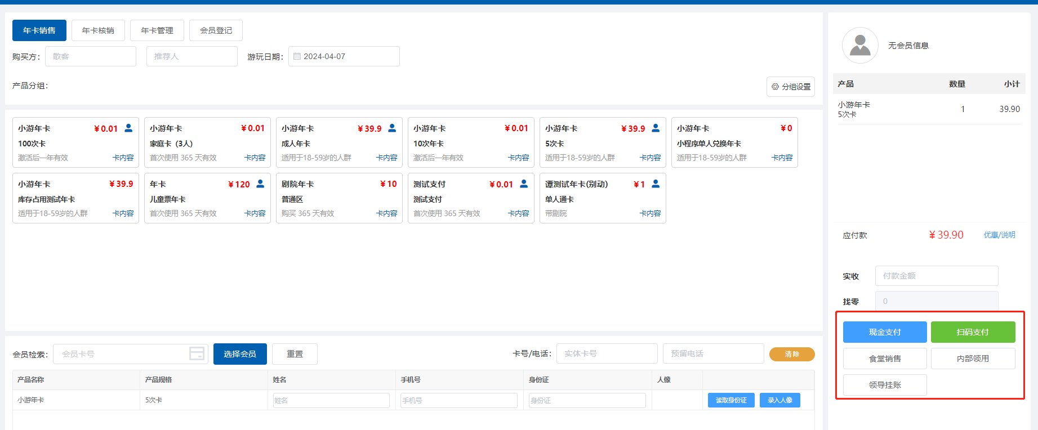Click the 读取身份证 button
Viewport: 1038px width, 430px height.
pos(730,400)
